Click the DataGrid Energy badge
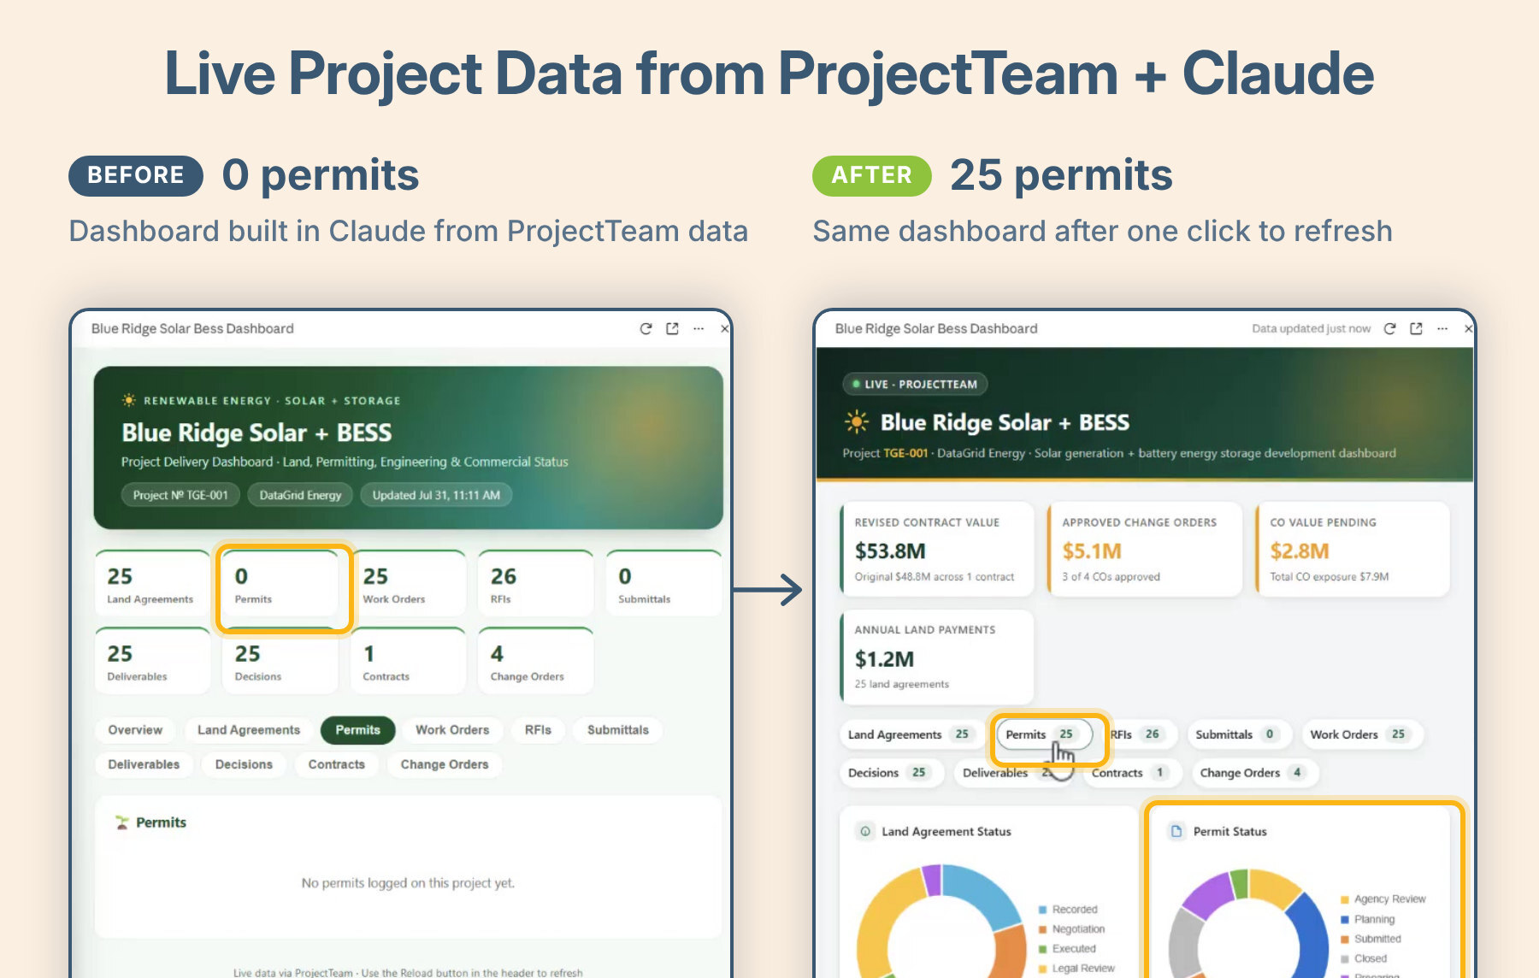This screenshot has width=1539, height=978. click(300, 495)
